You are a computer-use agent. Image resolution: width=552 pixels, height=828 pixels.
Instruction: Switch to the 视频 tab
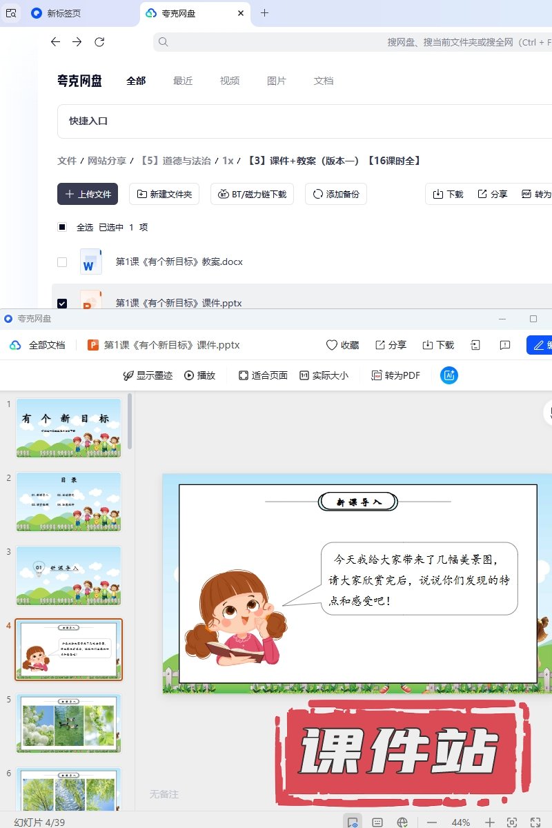coord(230,81)
